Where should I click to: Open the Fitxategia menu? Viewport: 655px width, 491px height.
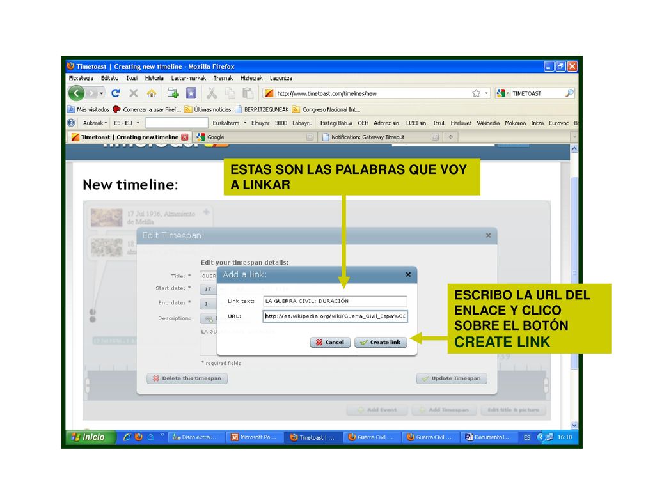click(x=81, y=78)
